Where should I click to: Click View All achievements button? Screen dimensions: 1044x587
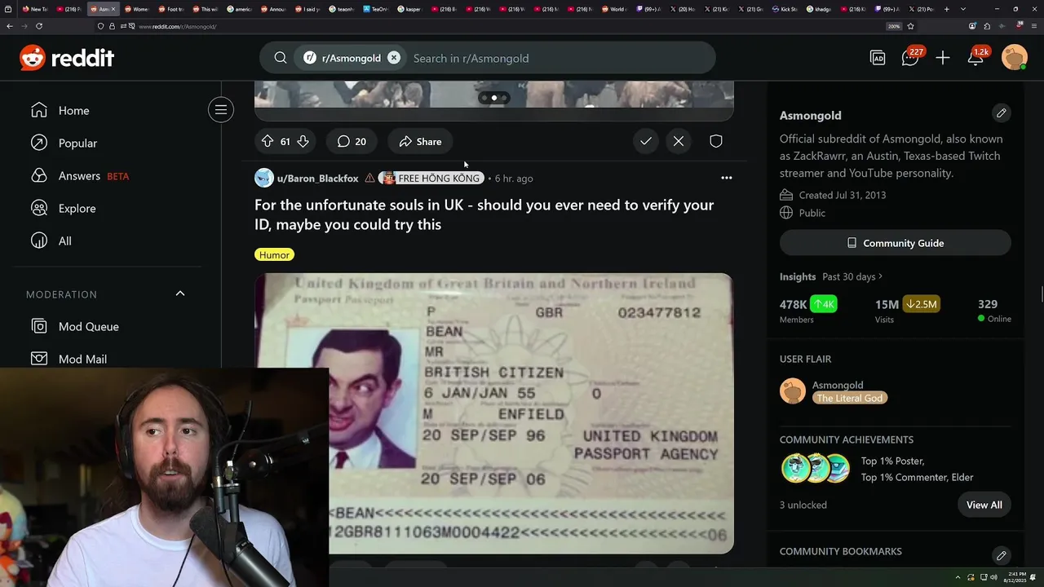[984, 505]
